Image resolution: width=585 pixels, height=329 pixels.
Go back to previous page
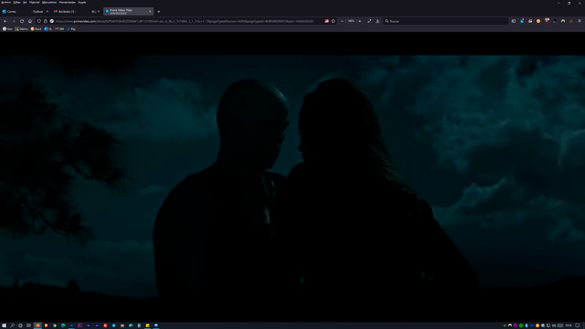point(5,21)
